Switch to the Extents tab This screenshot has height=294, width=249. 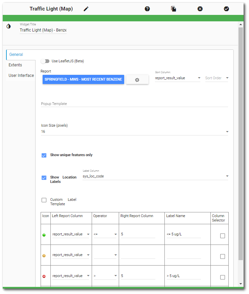(15, 65)
